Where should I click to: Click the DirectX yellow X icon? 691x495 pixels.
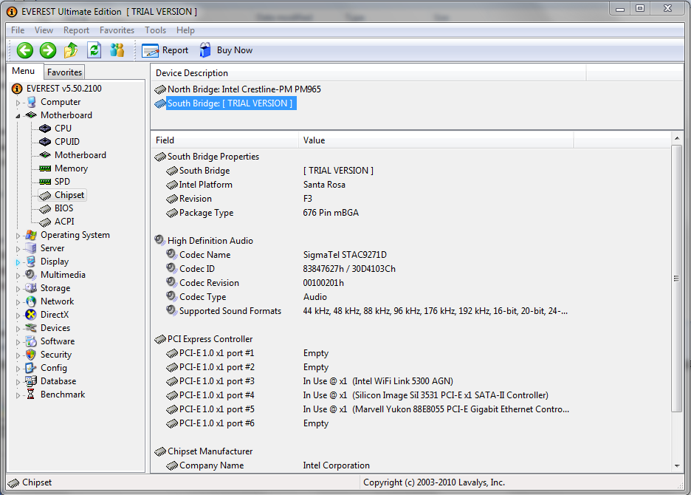(31, 315)
